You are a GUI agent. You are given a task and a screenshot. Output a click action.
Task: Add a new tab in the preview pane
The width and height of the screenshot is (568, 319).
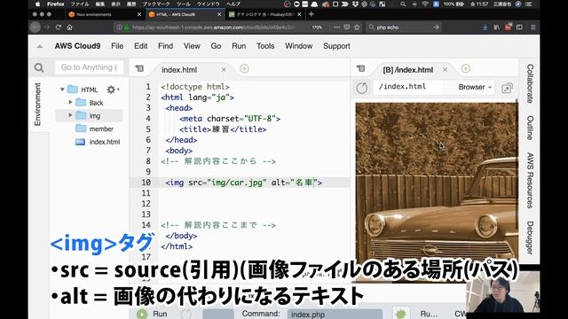[x=465, y=68]
